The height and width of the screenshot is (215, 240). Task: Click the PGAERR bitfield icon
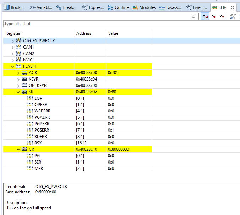pyautogui.click(x=30, y=117)
